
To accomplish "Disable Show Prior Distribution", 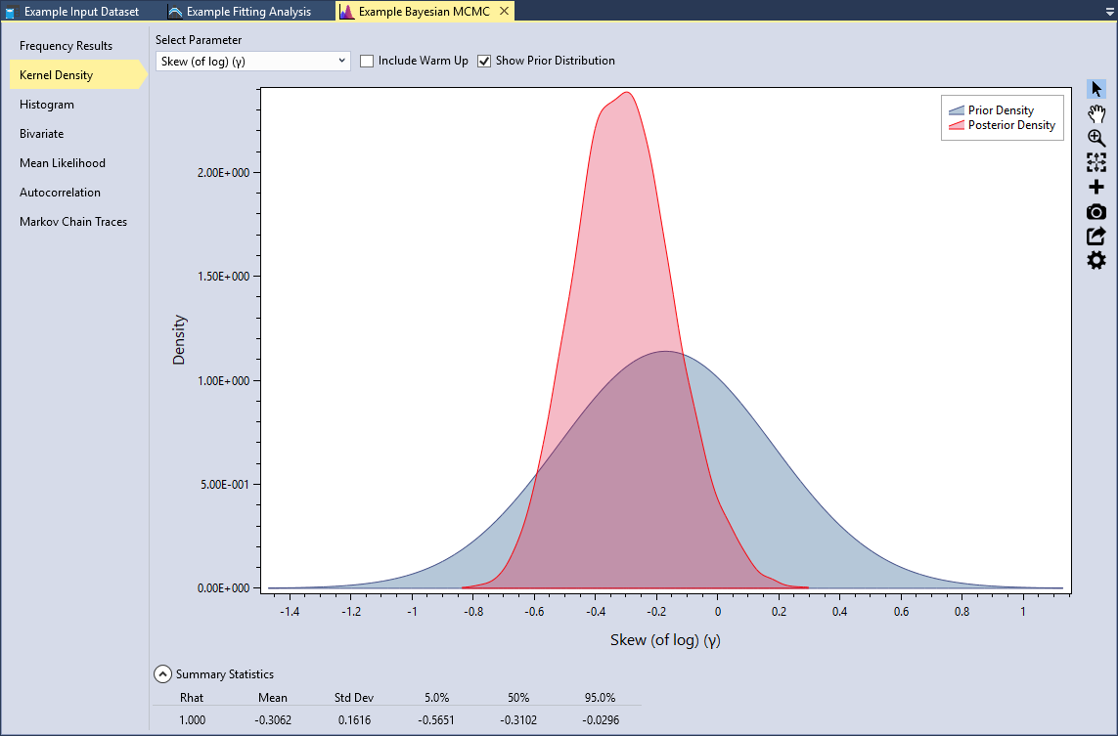I will (x=483, y=61).
